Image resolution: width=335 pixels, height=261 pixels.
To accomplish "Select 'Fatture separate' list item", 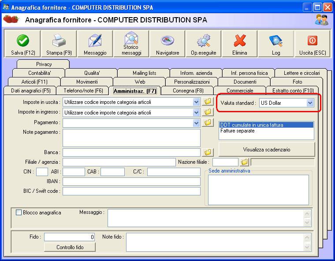I will [266, 131].
